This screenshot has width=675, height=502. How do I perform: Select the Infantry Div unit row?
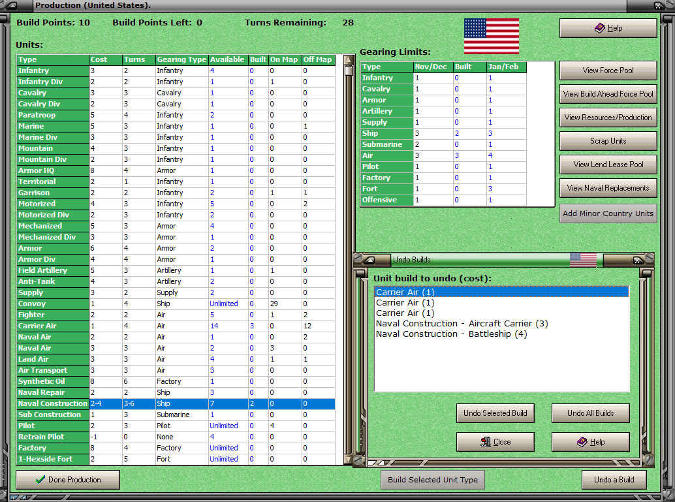click(176, 82)
